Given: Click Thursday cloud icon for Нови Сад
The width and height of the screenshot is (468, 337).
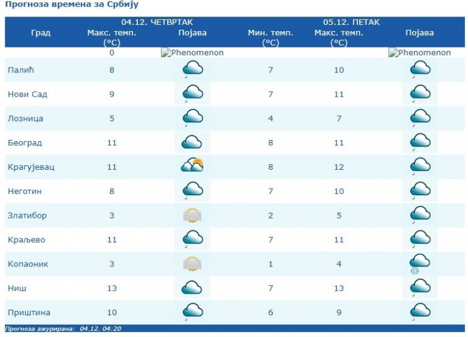Looking at the screenshot, I should click(192, 94).
